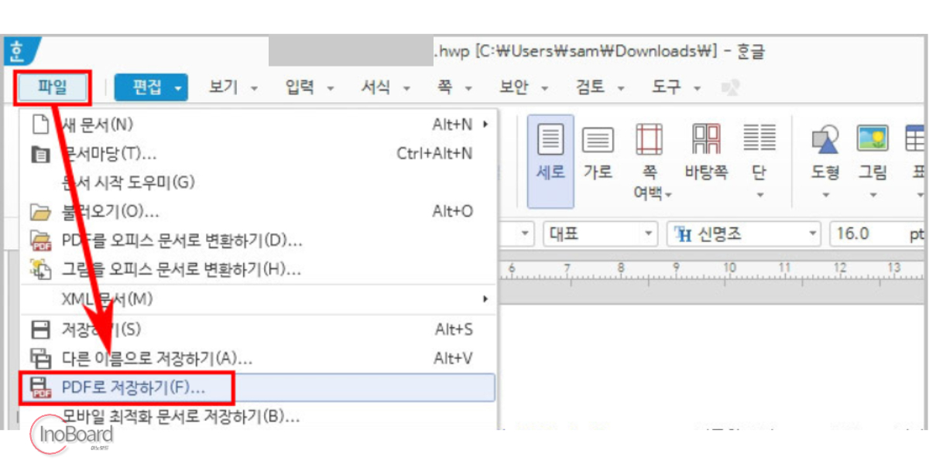Viewport: 929px width, 464px height.
Task: Click the PDF save icon
Action: coord(40,387)
